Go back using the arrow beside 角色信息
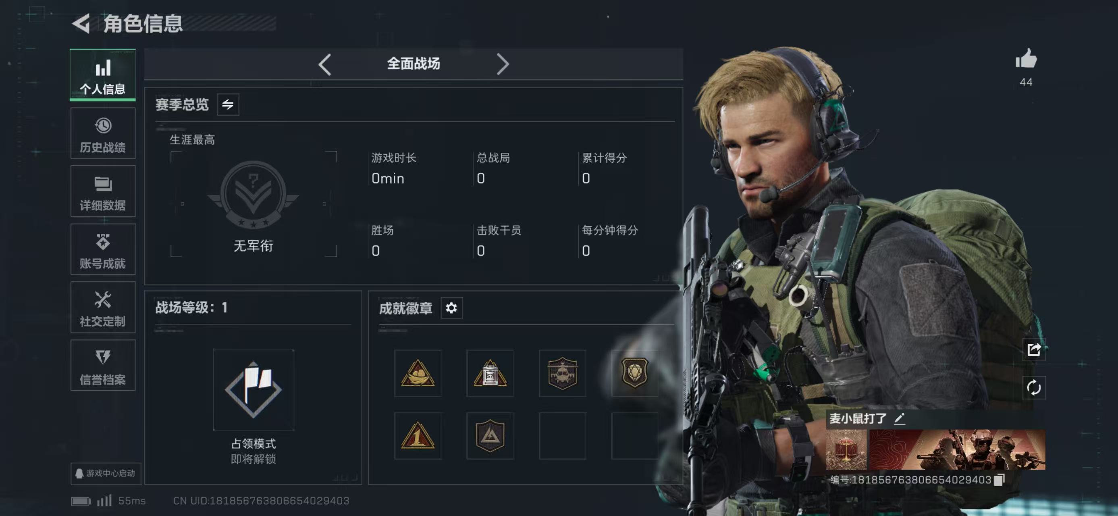The height and width of the screenshot is (516, 1118). pos(81,23)
